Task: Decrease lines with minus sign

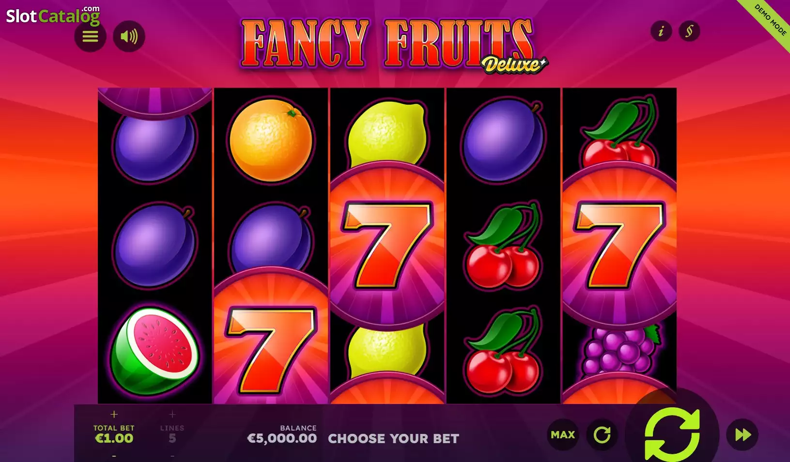Action: tap(172, 456)
